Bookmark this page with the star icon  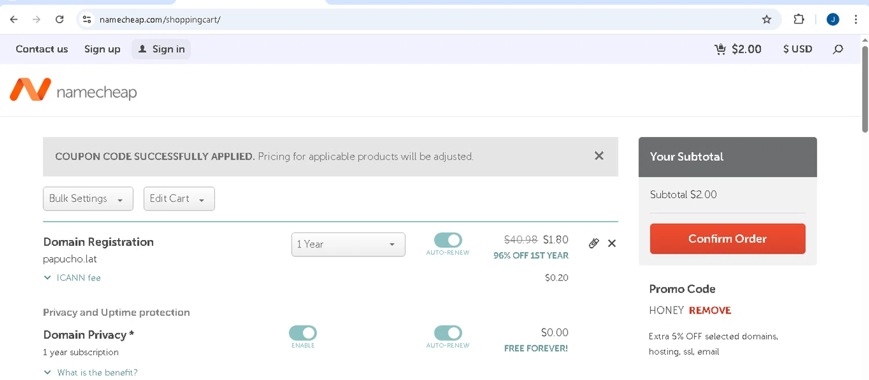pos(766,19)
